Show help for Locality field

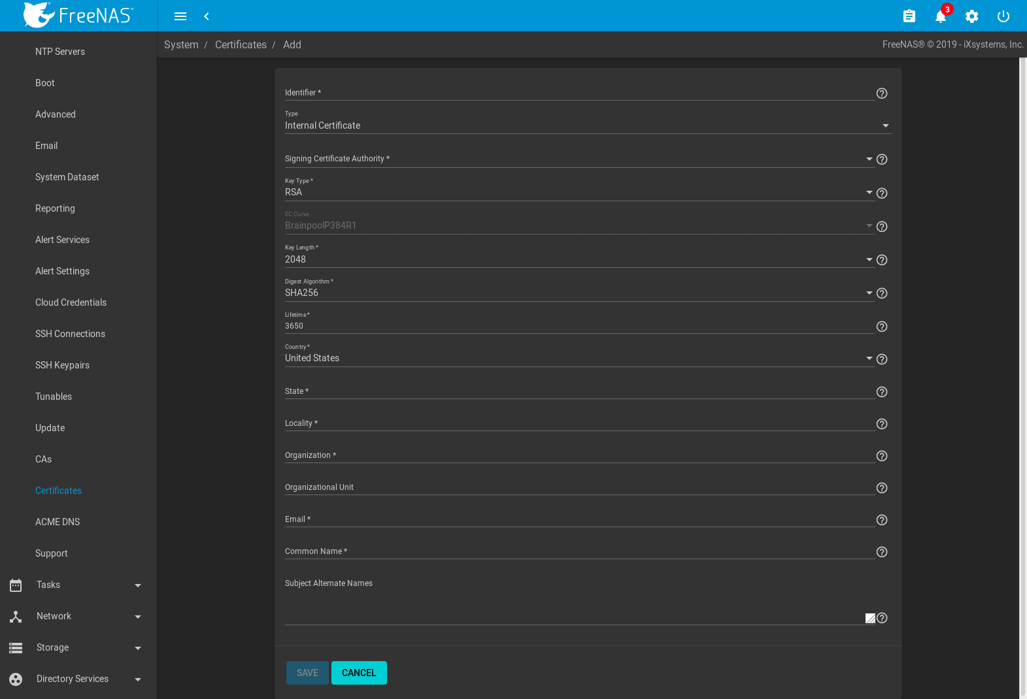pyautogui.click(x=882, y=424)
